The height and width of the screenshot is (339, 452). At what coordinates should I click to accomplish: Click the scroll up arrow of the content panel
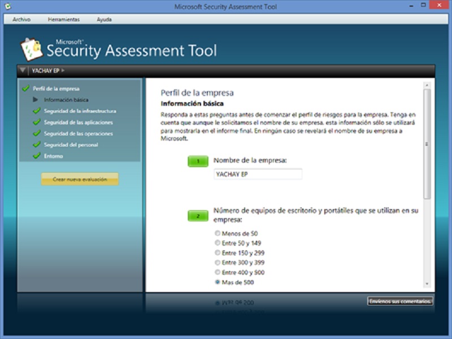(427, 85)
